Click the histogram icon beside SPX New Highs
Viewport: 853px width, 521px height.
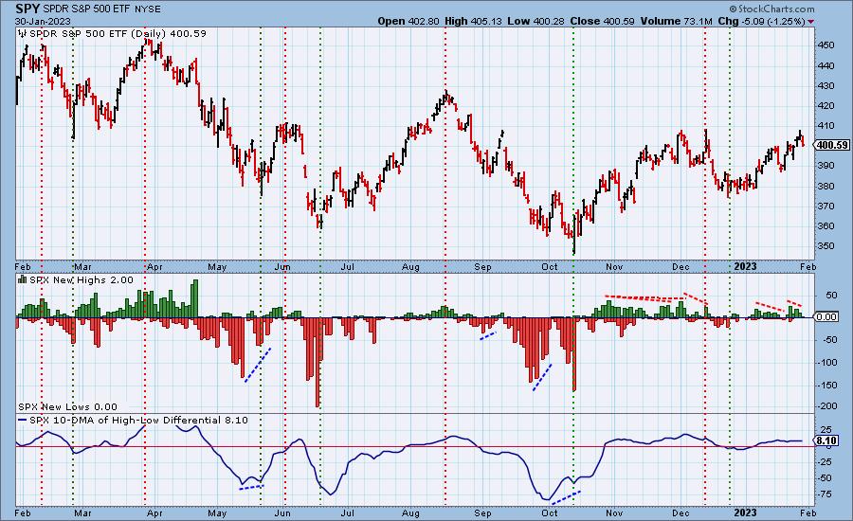point(23,279)
